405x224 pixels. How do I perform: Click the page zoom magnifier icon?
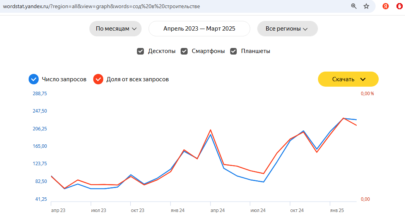(354, 6)
